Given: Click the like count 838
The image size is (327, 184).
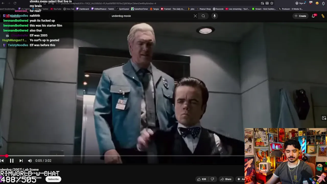Looking at the screenshot, I should point(204,179).
